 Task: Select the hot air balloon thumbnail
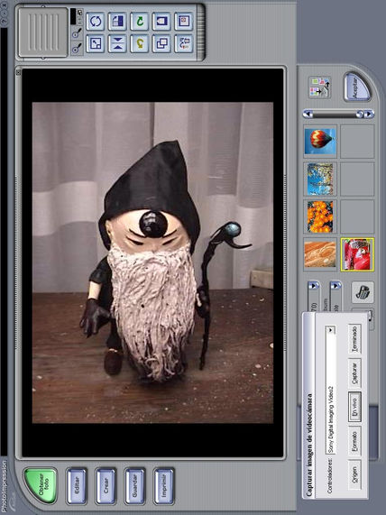pos(320,141)
